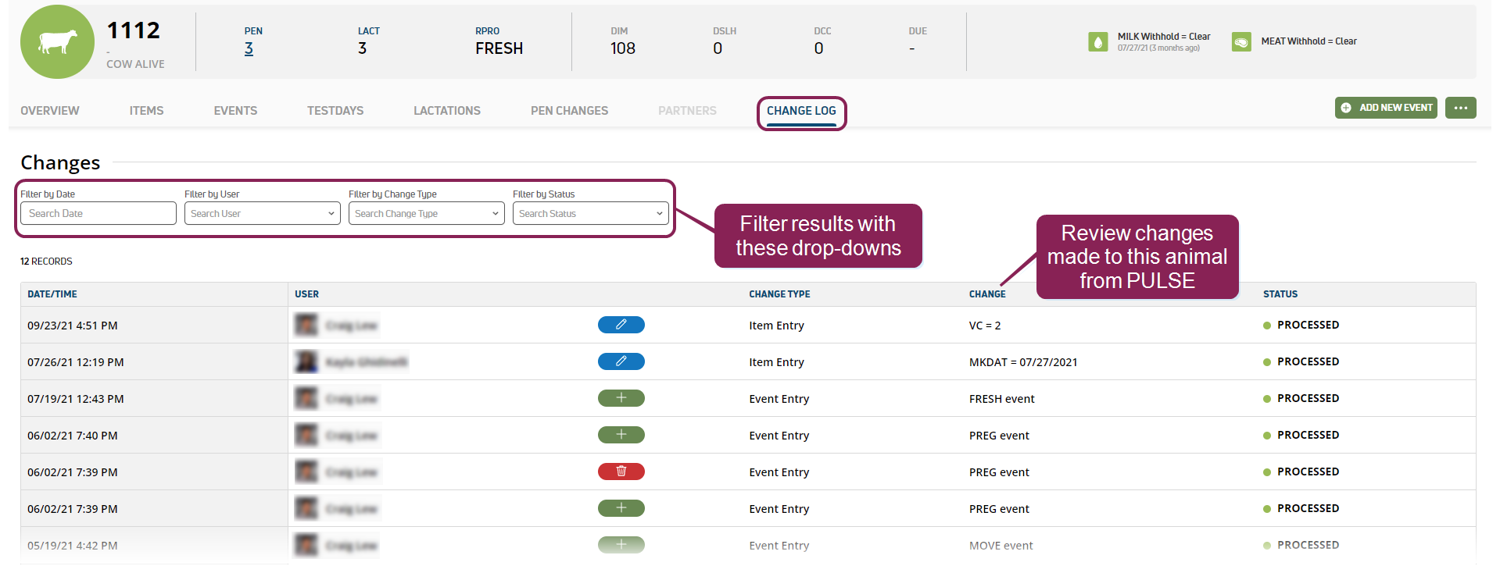Expand the Filter by Status dropdown
The image size is (1500, 573).
click(x=590, y=214)
